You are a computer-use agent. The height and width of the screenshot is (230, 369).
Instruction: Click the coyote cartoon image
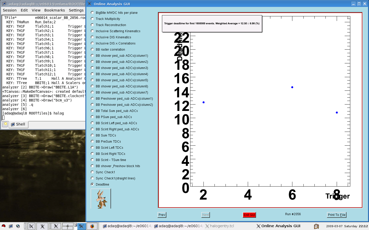pyautogui.click(x=101, y=199)
